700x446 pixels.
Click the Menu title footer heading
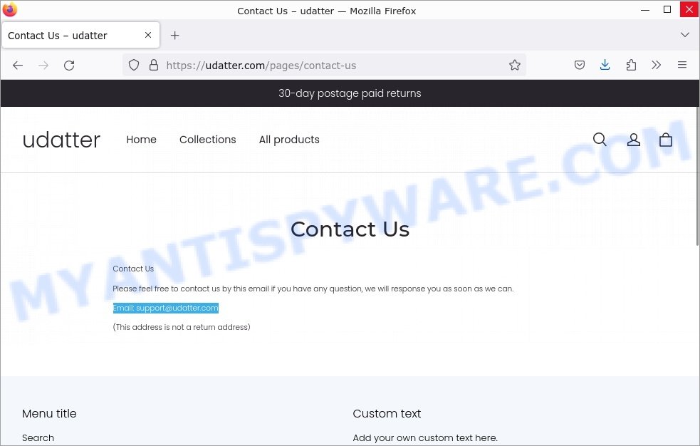pos(49,413)
